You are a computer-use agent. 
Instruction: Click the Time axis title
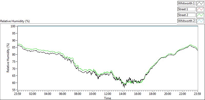(108, 98)
